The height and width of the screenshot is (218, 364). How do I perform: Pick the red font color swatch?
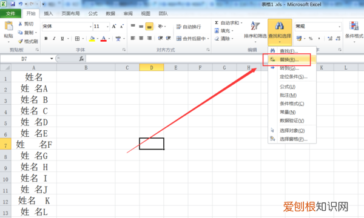[104, 39]
